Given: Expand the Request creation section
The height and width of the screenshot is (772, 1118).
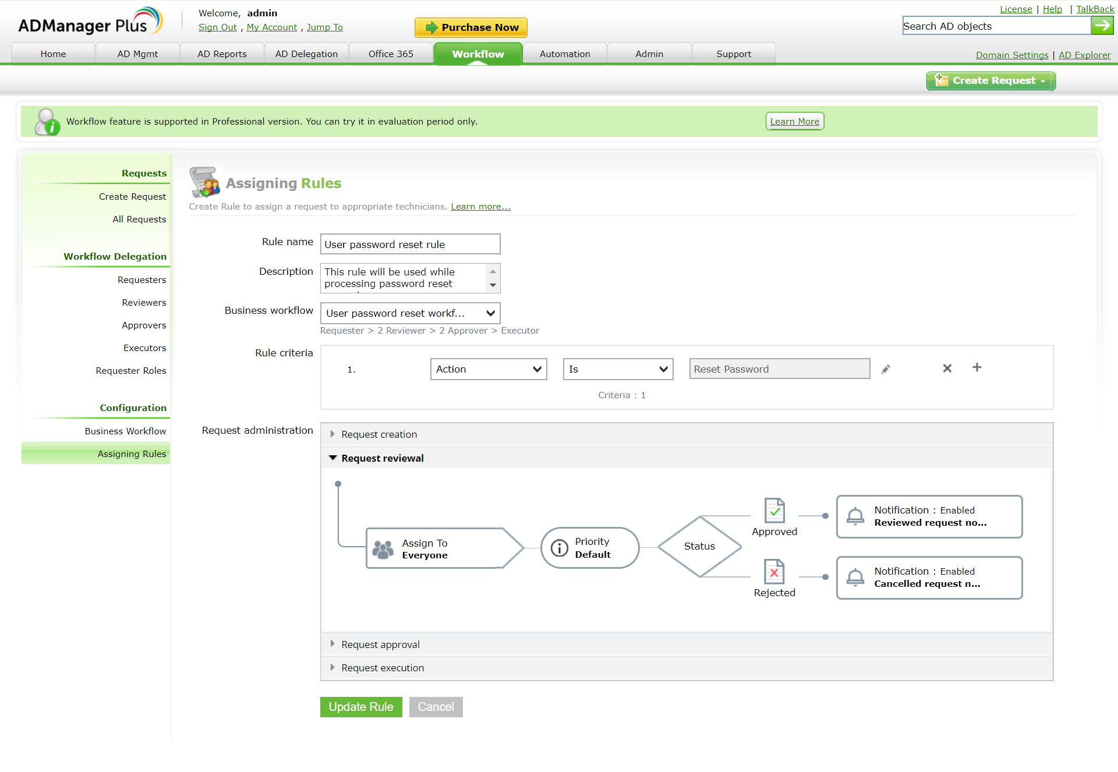Looking at the screenshot, I should pos(379,434).
